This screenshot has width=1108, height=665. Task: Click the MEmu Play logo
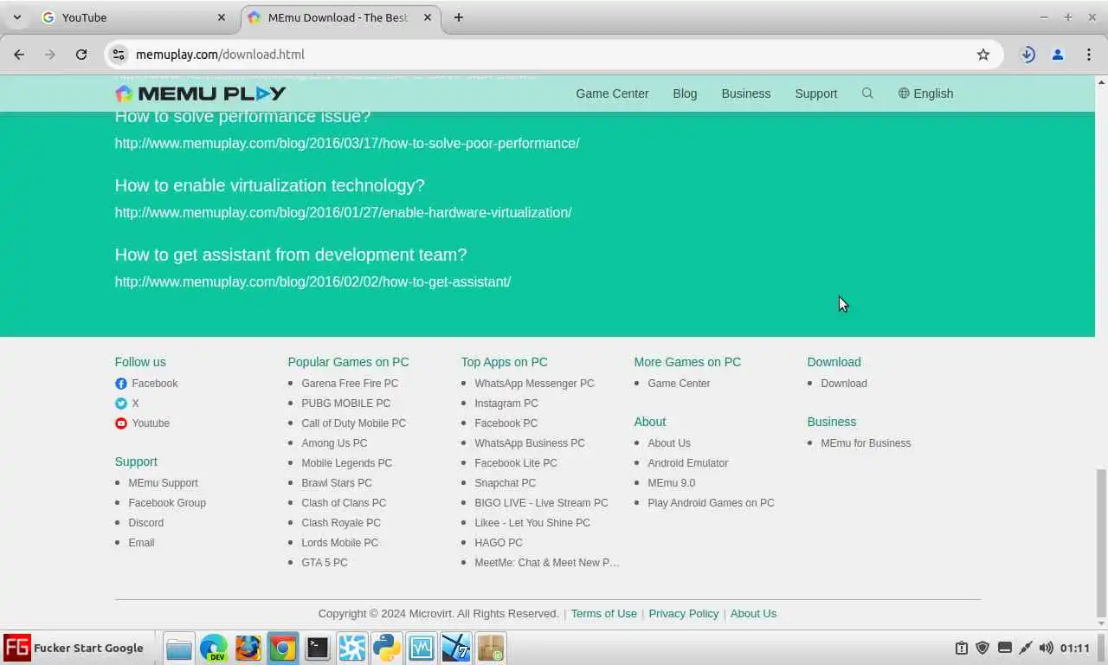(200, 94)
